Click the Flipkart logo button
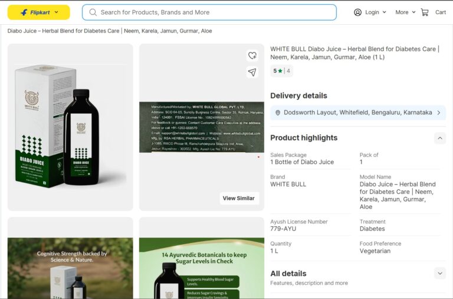This screenshot has height=299, width=453. point(34,12)
